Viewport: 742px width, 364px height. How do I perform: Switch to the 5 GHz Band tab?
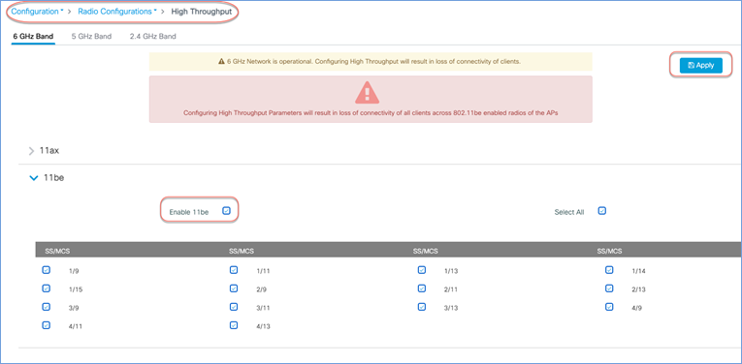click(x=92, y=37)
